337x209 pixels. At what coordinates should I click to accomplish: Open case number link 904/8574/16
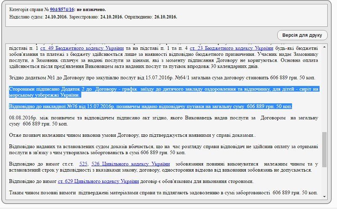62,10
